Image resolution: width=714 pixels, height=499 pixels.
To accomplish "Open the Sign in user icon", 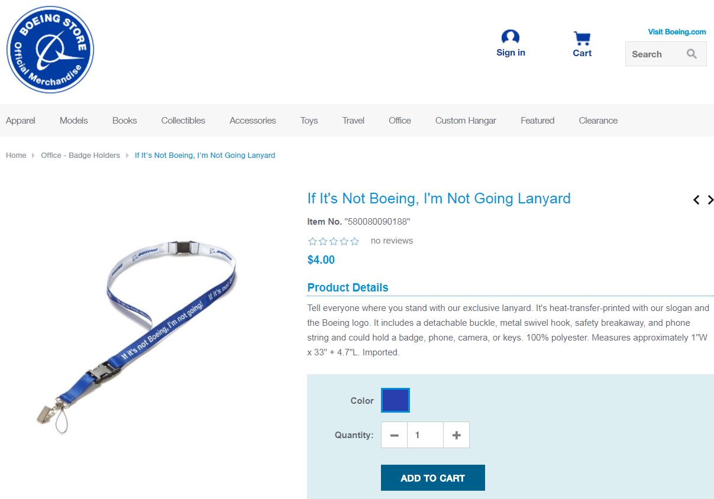I will point(511,37).
